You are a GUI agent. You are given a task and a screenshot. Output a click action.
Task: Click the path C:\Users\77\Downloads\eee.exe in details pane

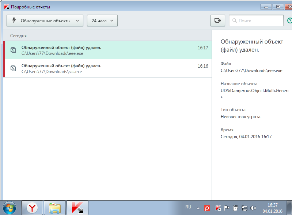click(251, 71)
